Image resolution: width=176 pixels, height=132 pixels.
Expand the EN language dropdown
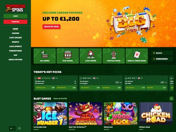pyautogui.click(x=12, y=128)
